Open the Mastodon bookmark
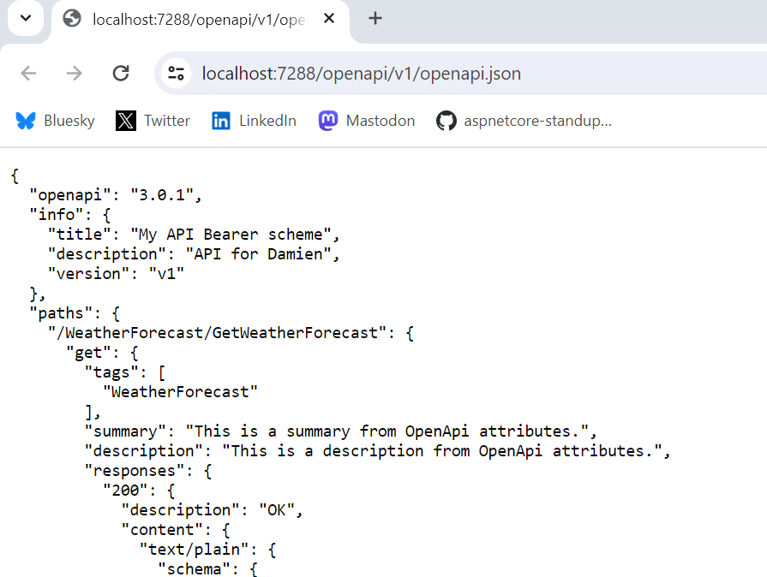 (x=367, y=121)
